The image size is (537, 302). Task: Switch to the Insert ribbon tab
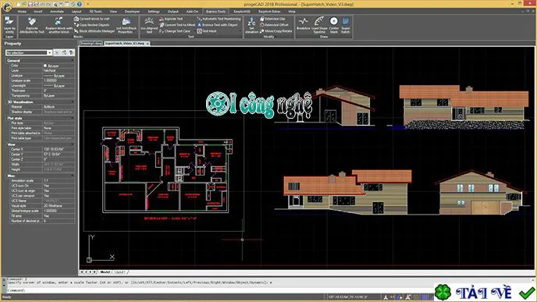(37, 12)
